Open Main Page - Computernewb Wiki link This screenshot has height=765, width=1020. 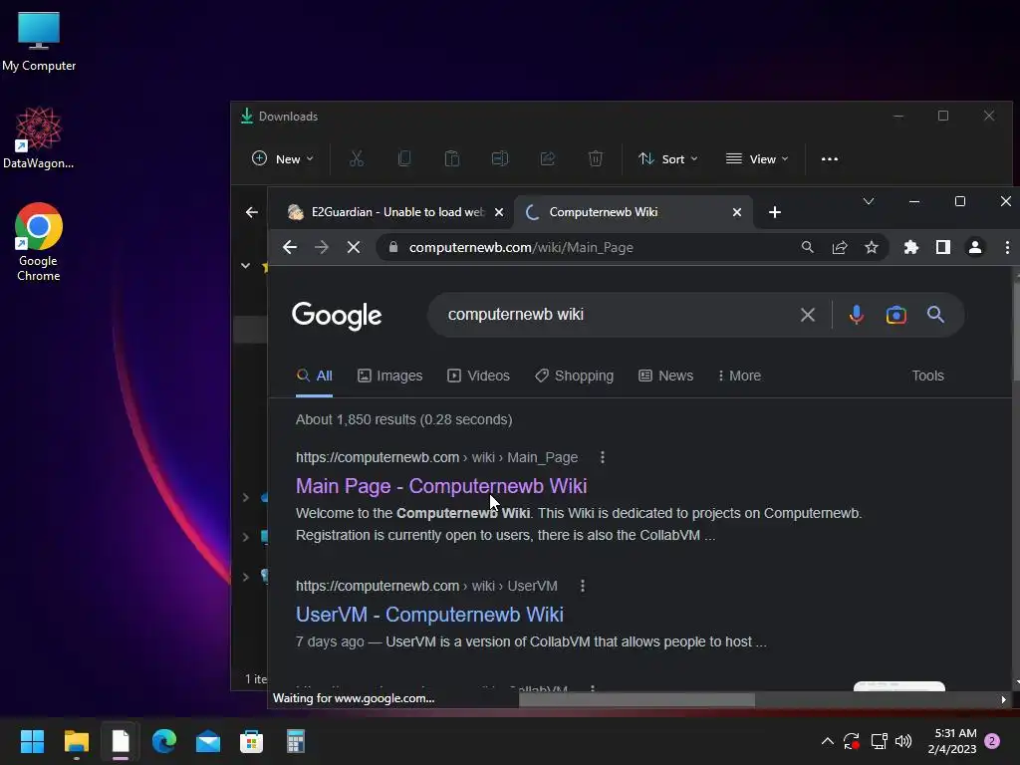[441, 486]
